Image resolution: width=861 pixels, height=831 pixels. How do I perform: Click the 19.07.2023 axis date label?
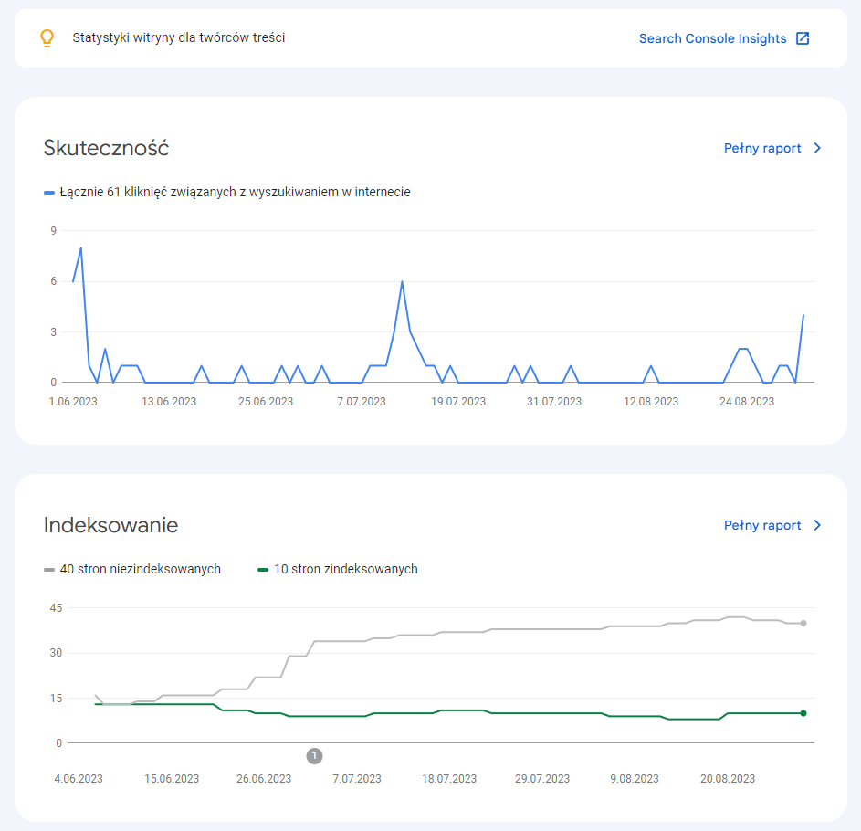tap(458, 402)
